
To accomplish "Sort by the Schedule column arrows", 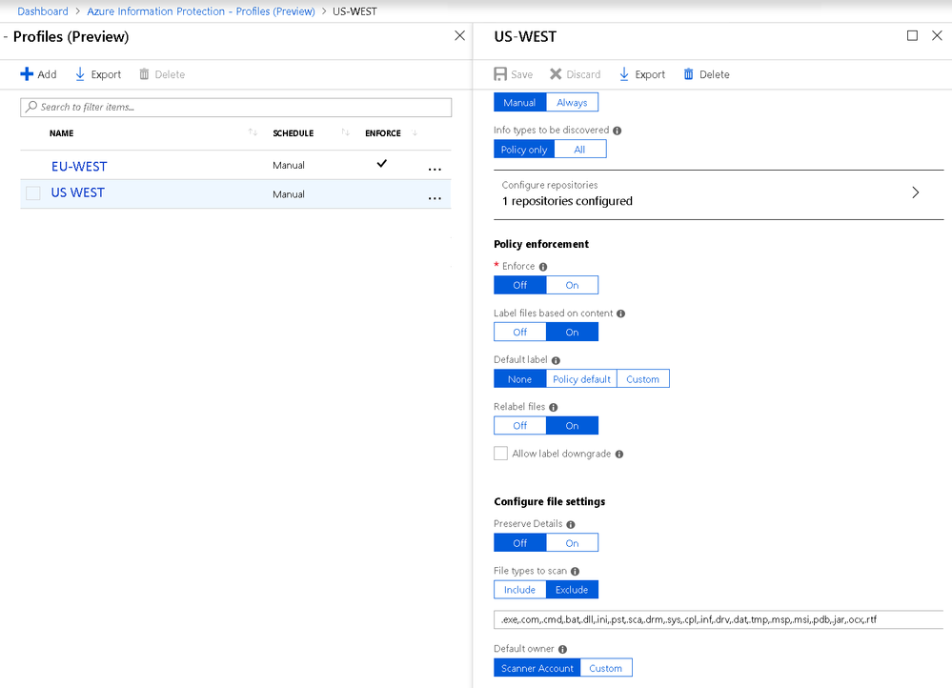I will [x=345, y=132].
